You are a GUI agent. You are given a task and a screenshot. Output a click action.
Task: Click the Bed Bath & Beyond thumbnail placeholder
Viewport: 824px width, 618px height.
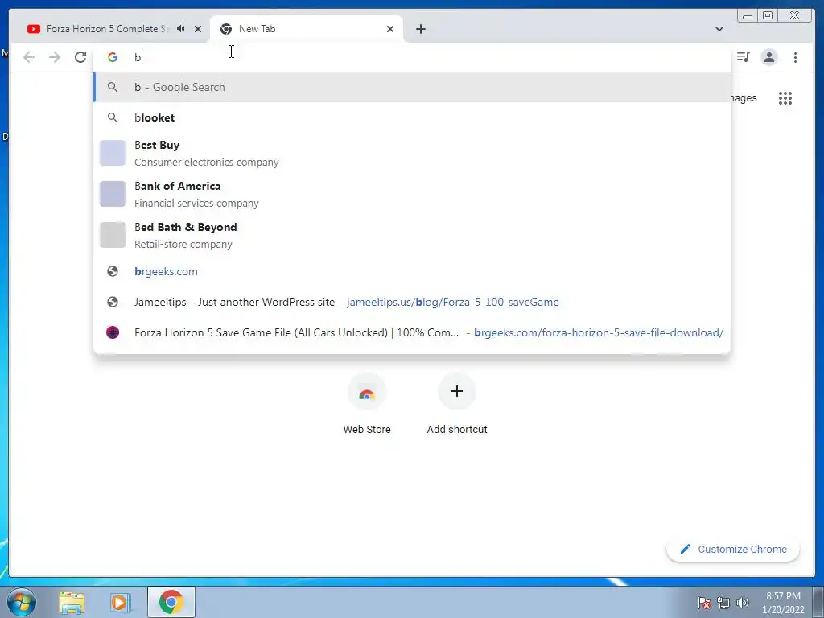(113, 235)
